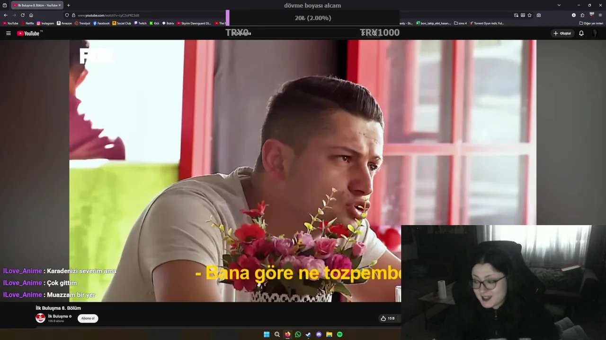606x340 pixels.
Task: Open the Twitch bookmark
Action: pos(140,23)
